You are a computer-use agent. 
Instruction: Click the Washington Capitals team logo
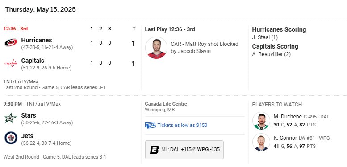pyautogui.click(x=11, y=63)
